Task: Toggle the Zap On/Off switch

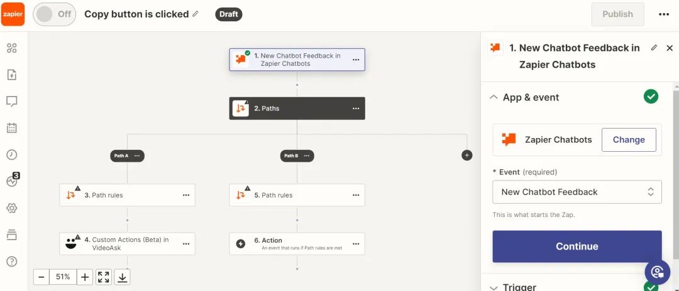Action: [54, 14]
